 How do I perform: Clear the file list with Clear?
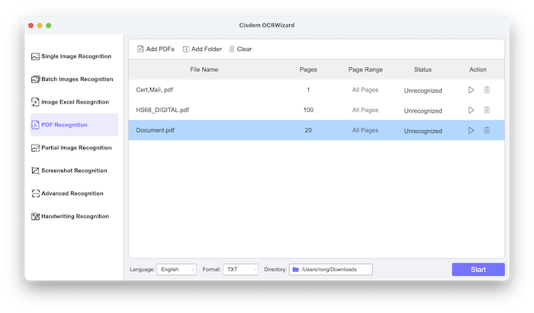(x=240, y=49)
